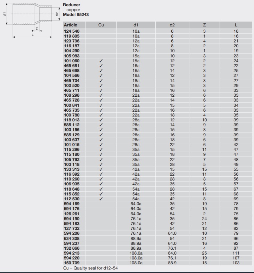
Task: Select article number 465 704
Action: (72, 81)
